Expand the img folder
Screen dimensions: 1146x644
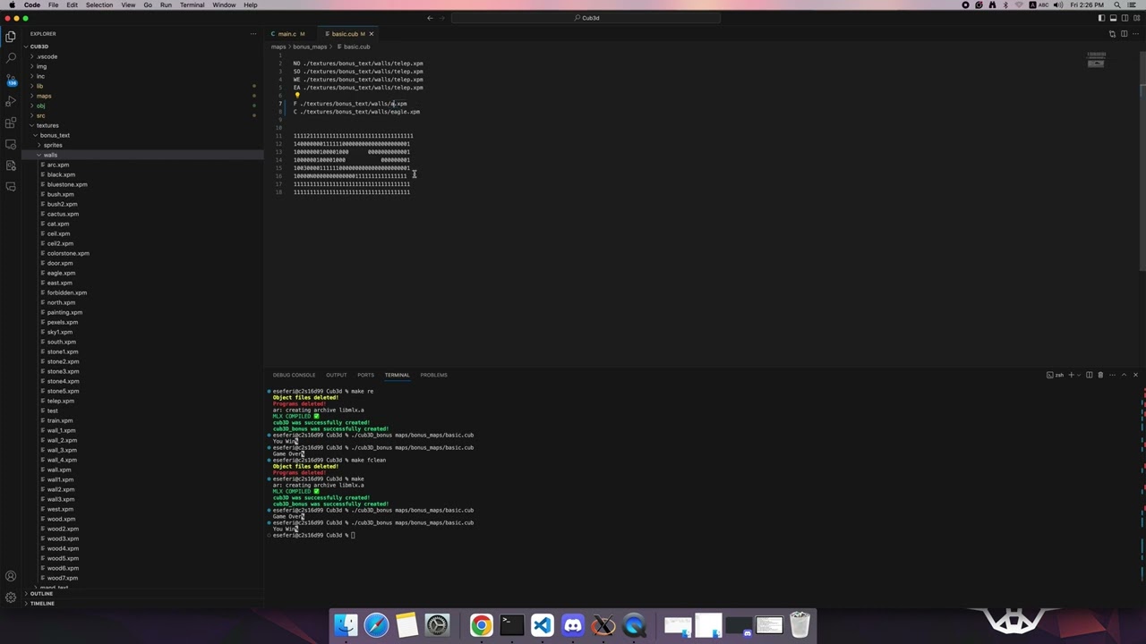(142, 66)
